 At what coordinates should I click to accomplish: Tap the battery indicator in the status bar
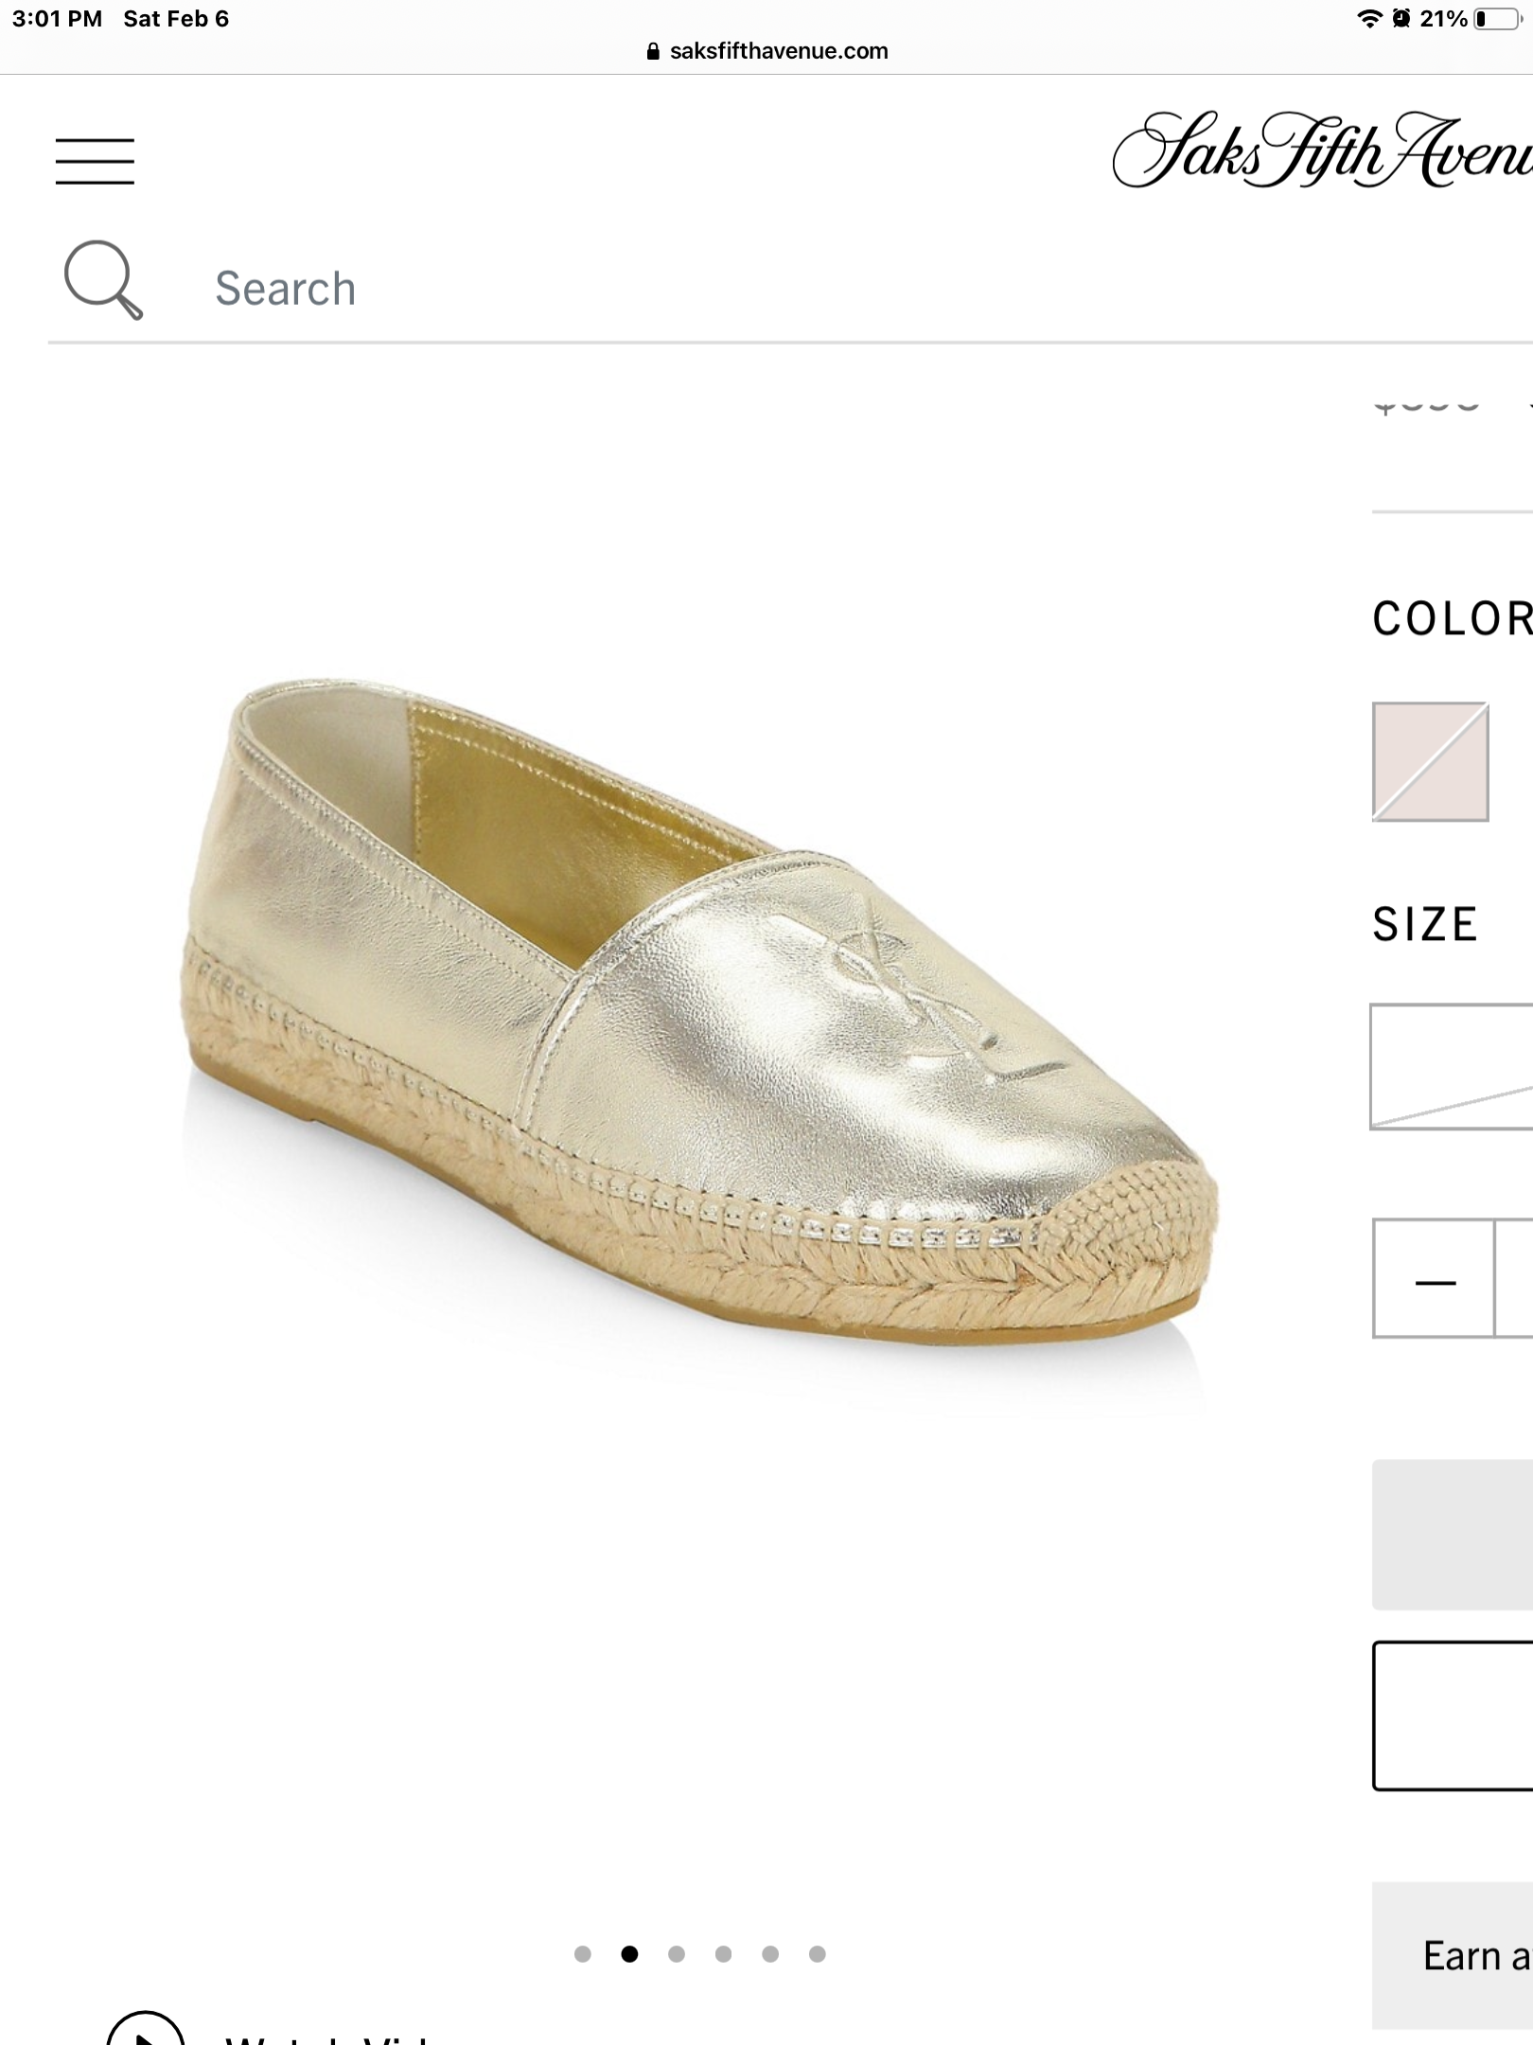tap(1497, 19)
